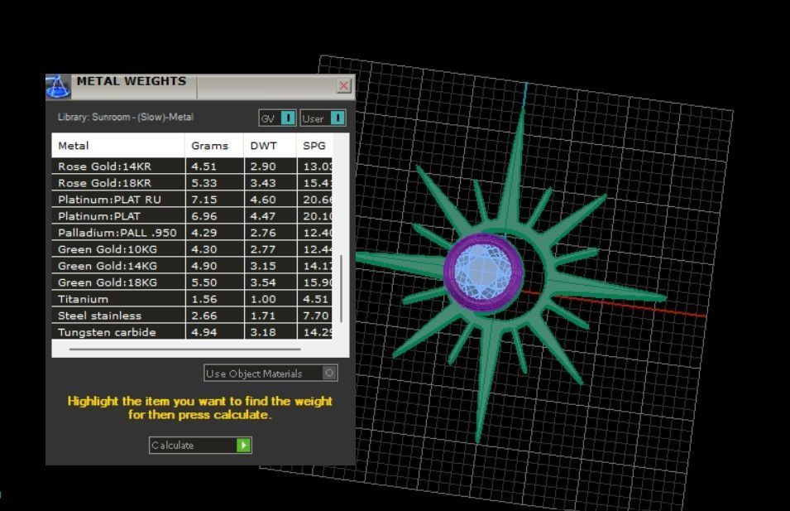The image size is (790, 511).
Task: Click the SPG column header
Action: (314, 146)
